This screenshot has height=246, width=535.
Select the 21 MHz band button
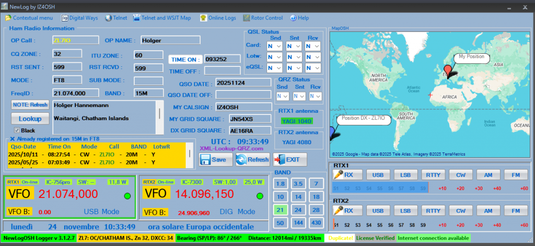[280, 209]
